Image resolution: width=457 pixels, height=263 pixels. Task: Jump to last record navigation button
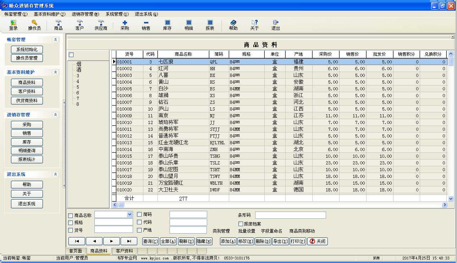129,241
